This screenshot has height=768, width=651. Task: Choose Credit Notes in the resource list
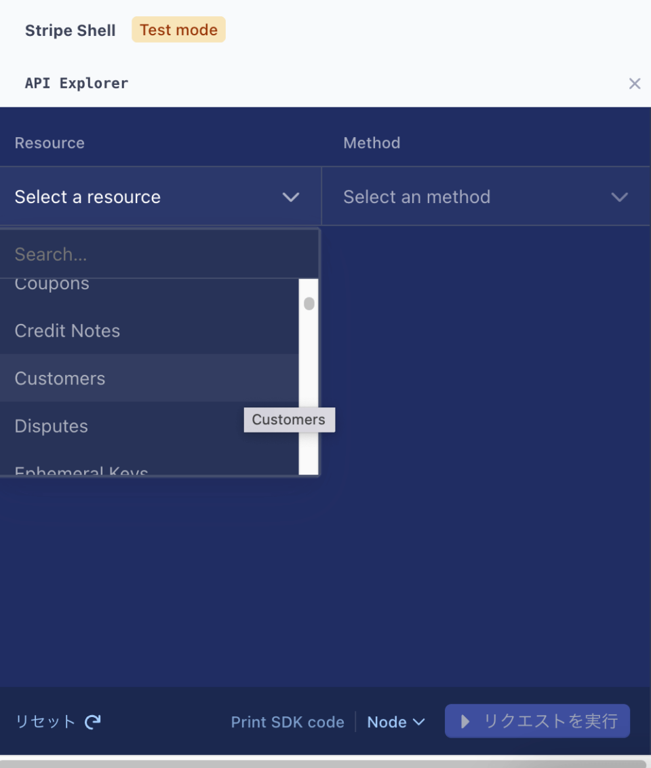[67, 331]
